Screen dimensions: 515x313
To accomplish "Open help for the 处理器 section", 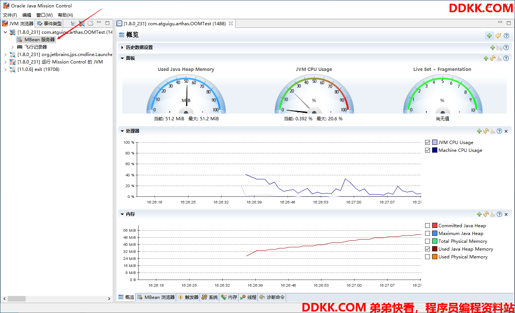I will tap(499, 131).
